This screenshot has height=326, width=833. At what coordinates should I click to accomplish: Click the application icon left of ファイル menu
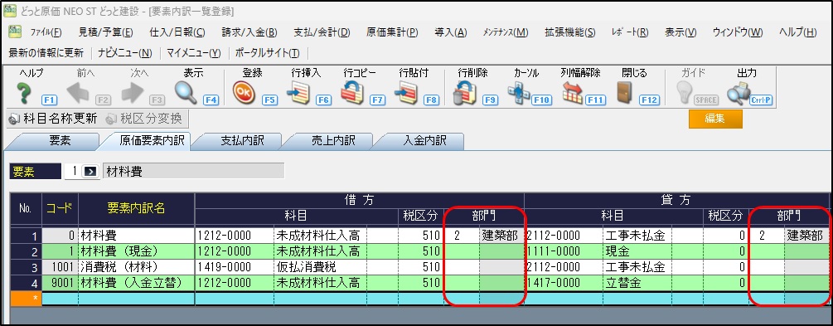point(15,32)
